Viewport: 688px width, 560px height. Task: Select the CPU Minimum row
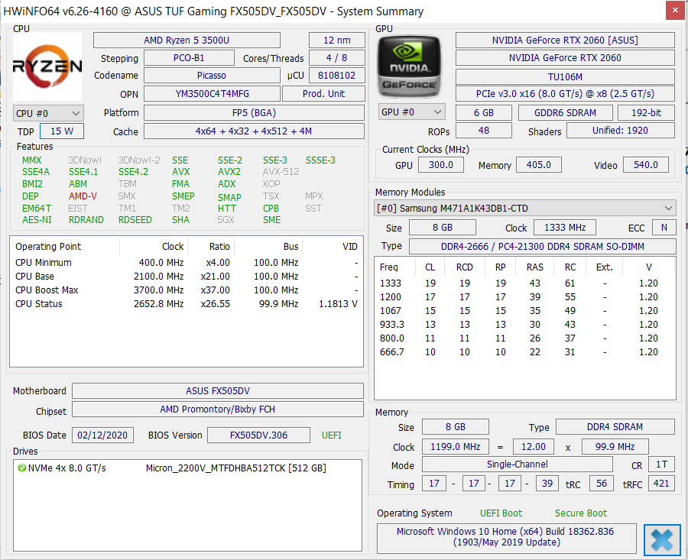[x=187, y=263]
